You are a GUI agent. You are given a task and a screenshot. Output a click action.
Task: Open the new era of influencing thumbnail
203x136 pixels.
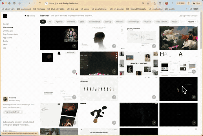[x=99, y=131]
